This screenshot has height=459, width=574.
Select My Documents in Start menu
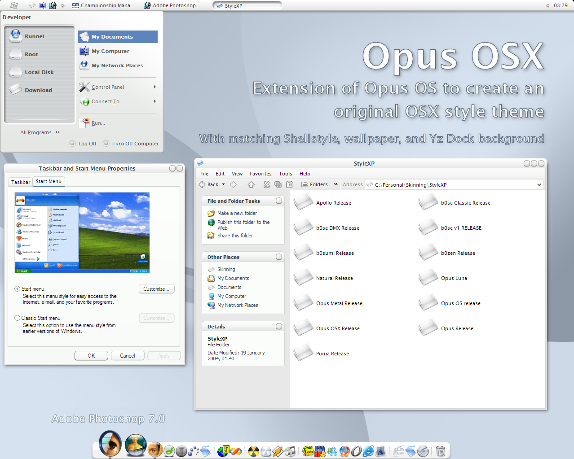tap(118, 37)
